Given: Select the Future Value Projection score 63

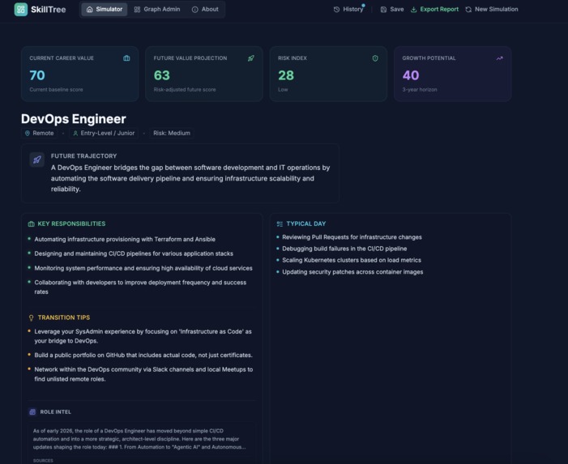Looking at the screenshot, I should pos(161,75).
